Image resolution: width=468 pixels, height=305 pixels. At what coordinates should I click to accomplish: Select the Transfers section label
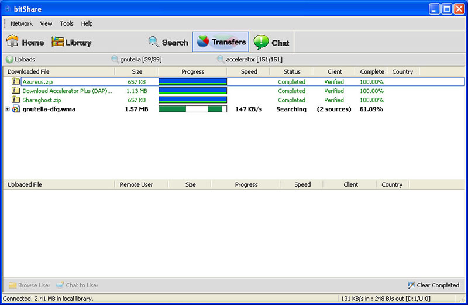pyautogui.click(x=229, y=42)
